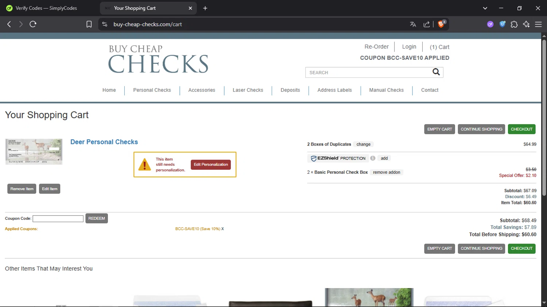Click Edit Personalization button
The image size is (547, 307).
[211, 165]
